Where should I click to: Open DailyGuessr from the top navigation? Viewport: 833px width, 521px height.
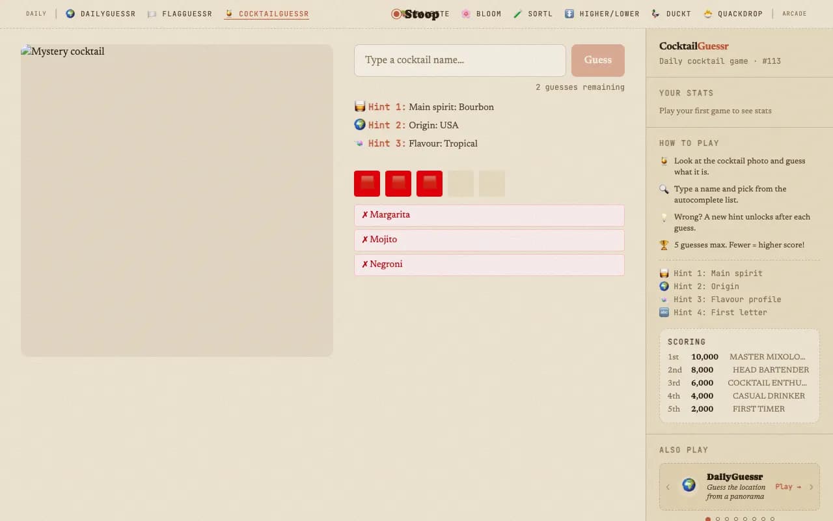click(101, 14)
